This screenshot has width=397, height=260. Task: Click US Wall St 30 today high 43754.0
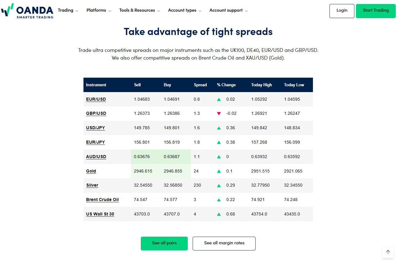click(259, 214)
